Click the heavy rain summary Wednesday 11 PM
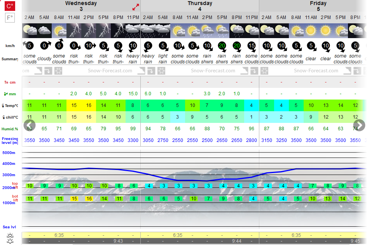 point(133,59)
